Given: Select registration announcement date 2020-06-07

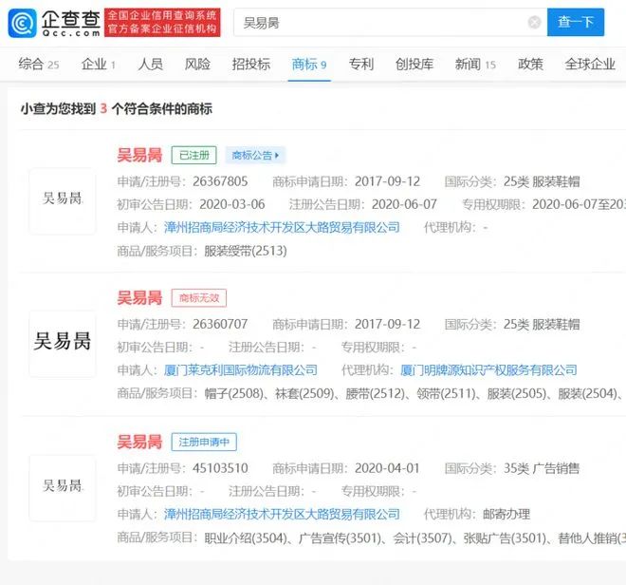Looking at the screenshot, I should [404, 204].
